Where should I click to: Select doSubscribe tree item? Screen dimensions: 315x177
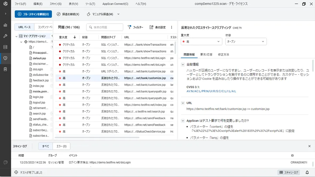coord(41,75)
